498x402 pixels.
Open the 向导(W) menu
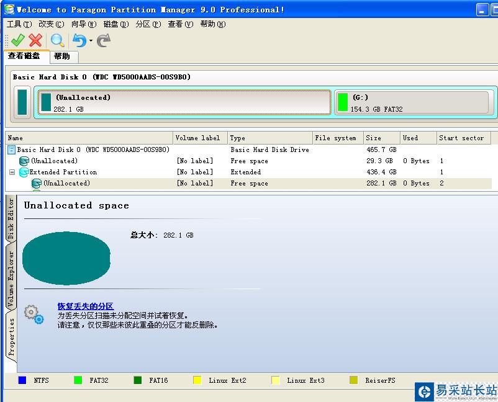click(84, 24)
